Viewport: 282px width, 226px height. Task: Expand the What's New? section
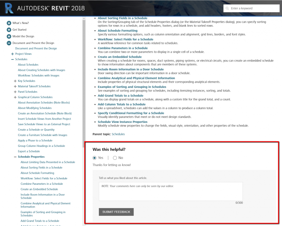pyautogui.click(x=9, y=23)
